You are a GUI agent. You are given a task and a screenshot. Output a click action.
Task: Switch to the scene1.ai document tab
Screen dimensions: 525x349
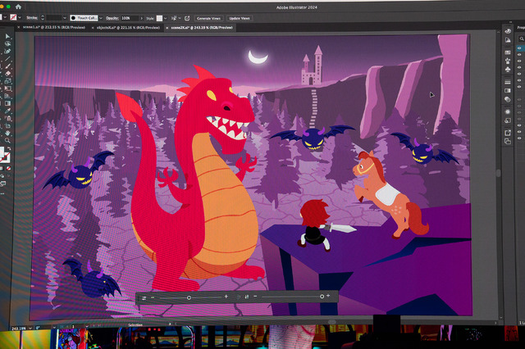coord(54,27)
